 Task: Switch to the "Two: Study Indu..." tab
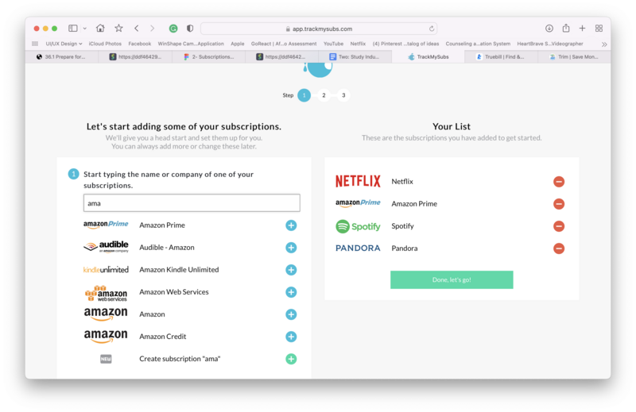(355, 56)
